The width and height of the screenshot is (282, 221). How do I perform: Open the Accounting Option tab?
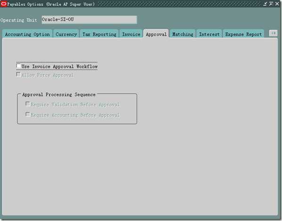tap(27, 34)
